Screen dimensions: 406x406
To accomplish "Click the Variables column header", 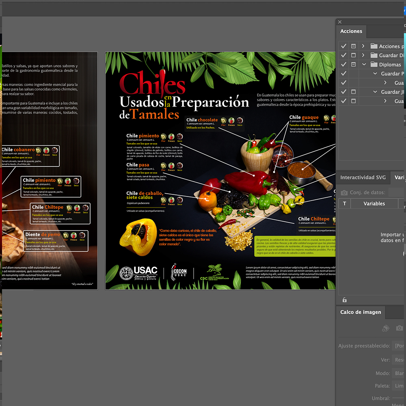I will pos(374,203).
